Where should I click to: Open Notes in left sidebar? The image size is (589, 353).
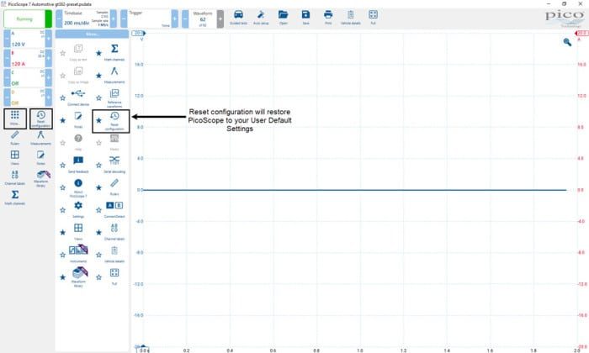coord(41,157)
